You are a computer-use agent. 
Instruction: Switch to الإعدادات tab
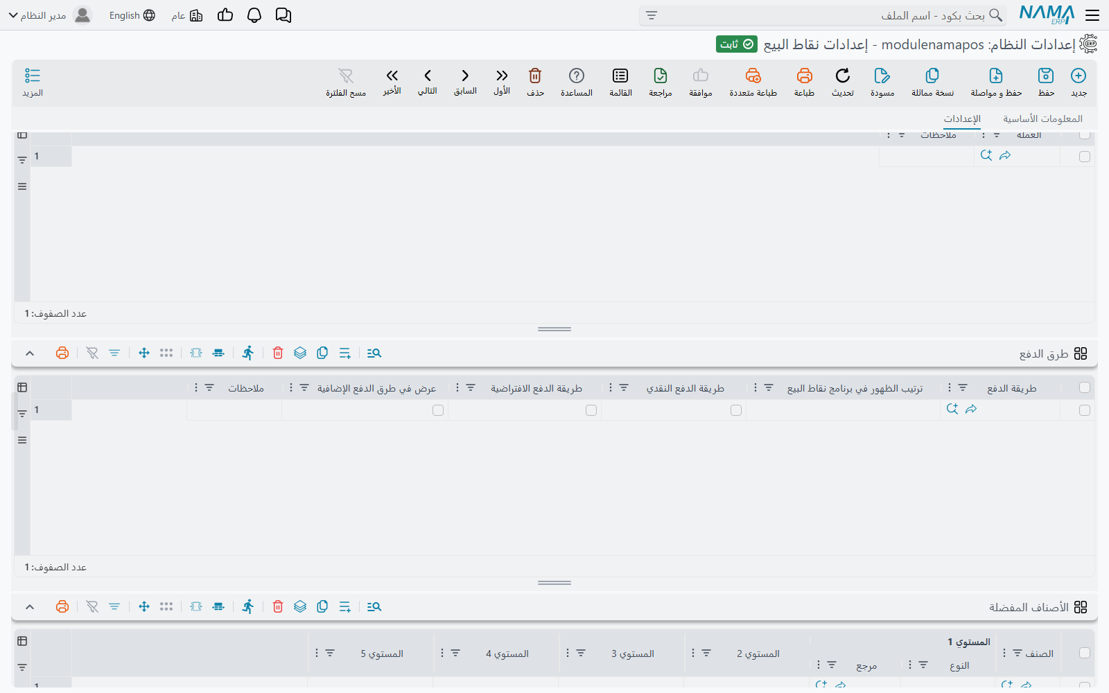(962, 119)
